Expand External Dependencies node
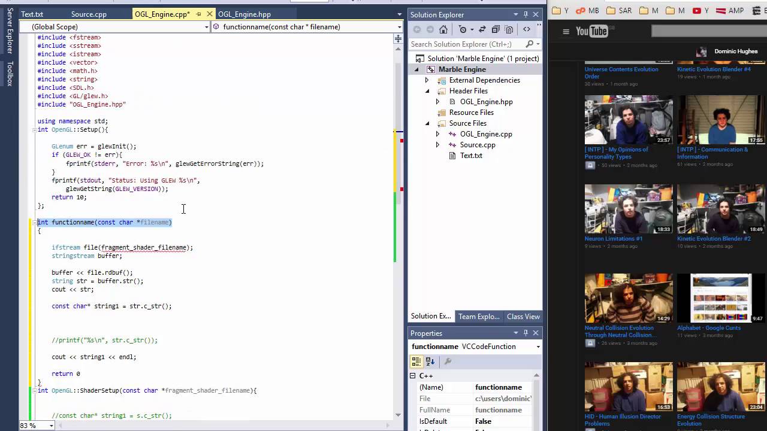Viewport: 767px width, 431px height. pyautogui.click(x=427, y=80)
